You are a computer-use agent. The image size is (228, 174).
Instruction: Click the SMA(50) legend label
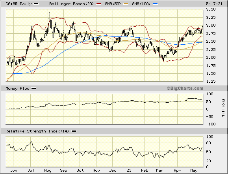point(113,4)
